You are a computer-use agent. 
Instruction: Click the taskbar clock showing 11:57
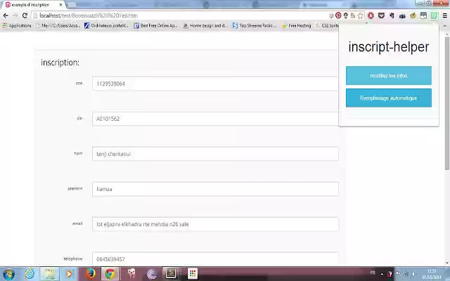click(x=432, y=274)
